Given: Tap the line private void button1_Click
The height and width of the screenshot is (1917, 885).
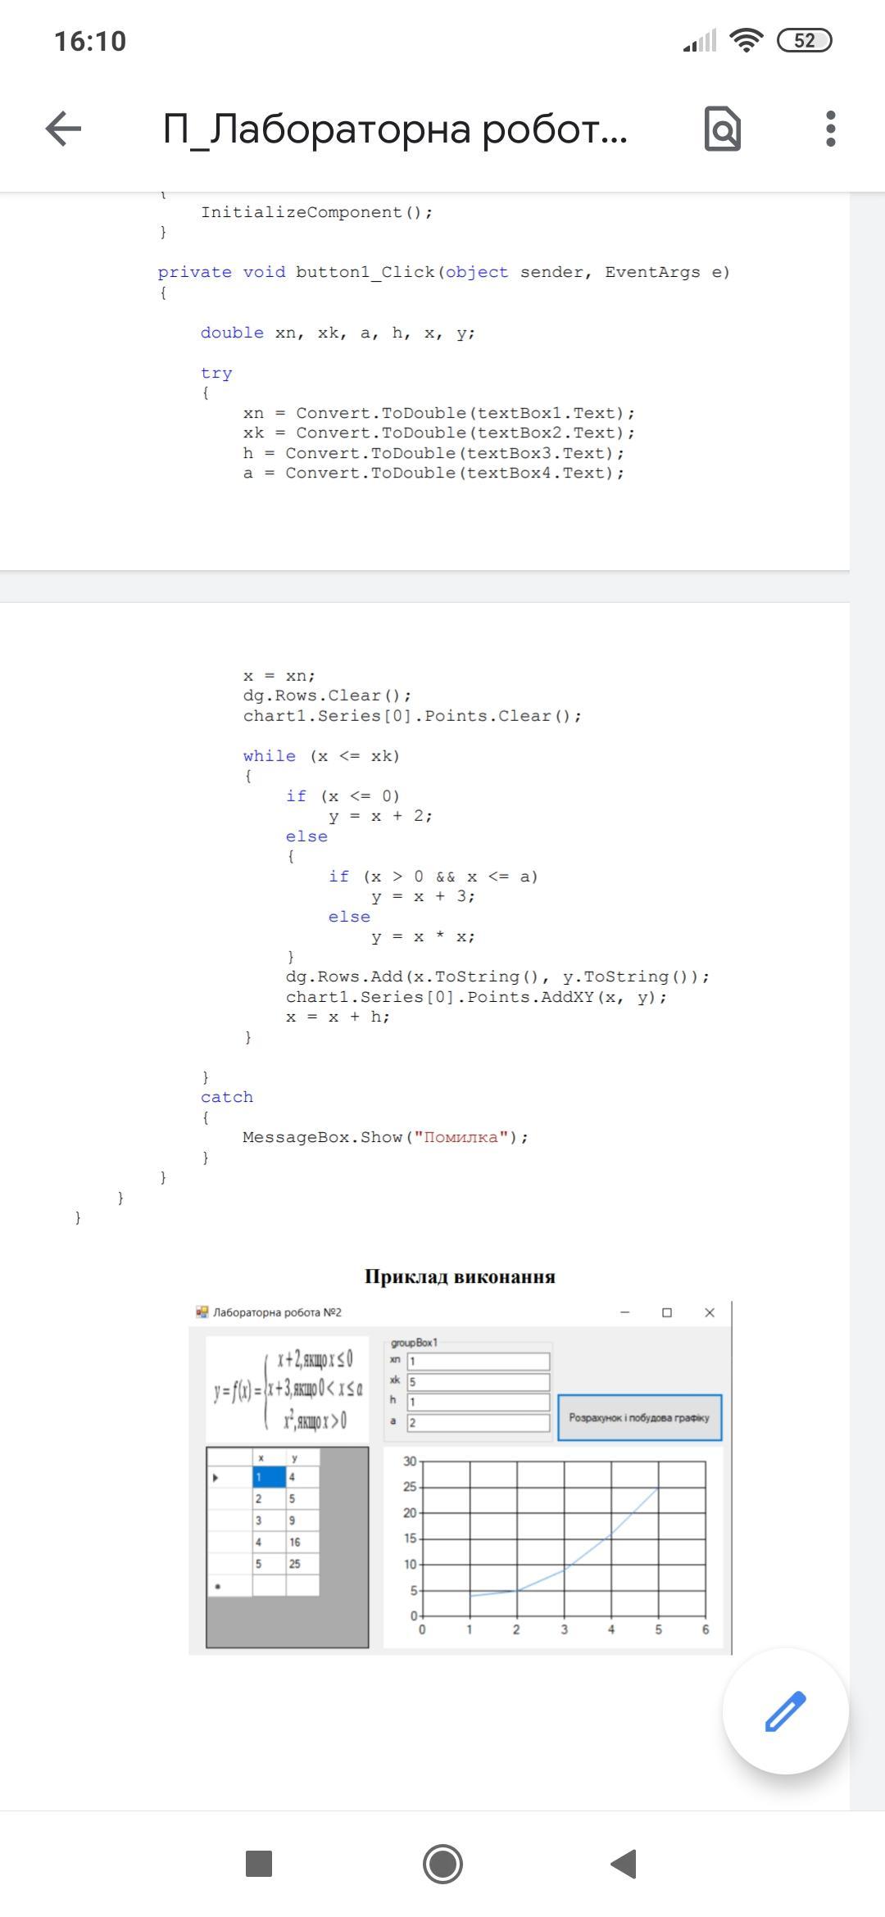Looking at the screenshot, I should point(443,272).
